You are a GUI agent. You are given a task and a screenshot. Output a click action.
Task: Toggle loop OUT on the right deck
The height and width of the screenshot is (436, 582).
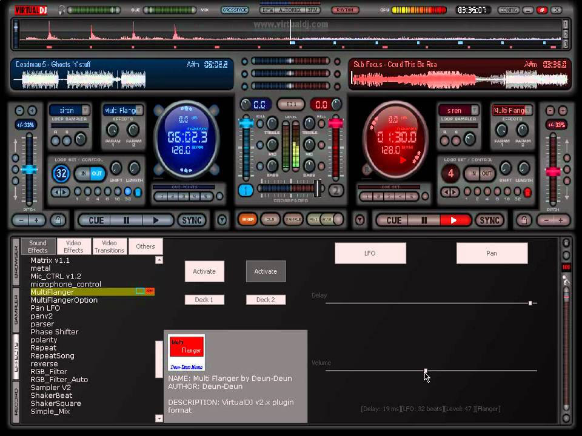click(487, 173)
